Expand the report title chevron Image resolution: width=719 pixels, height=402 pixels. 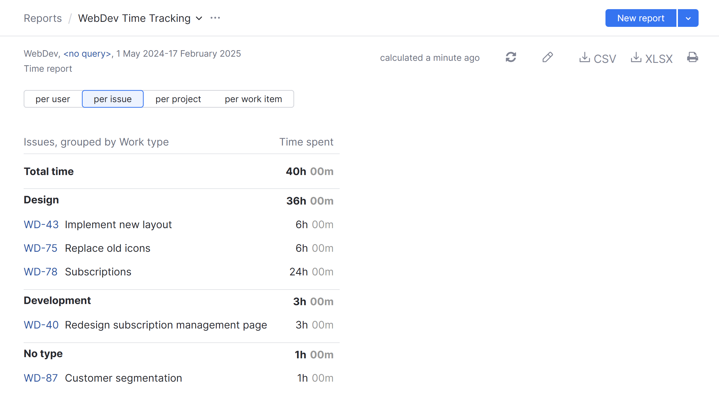pyautogui.click(x=199, y=18)
